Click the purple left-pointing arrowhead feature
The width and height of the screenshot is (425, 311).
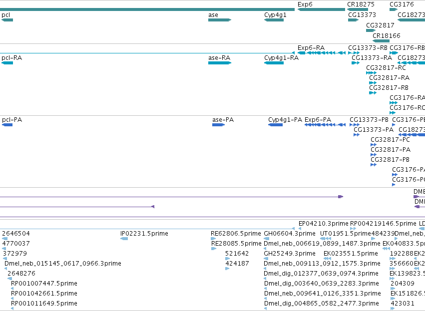153,207
